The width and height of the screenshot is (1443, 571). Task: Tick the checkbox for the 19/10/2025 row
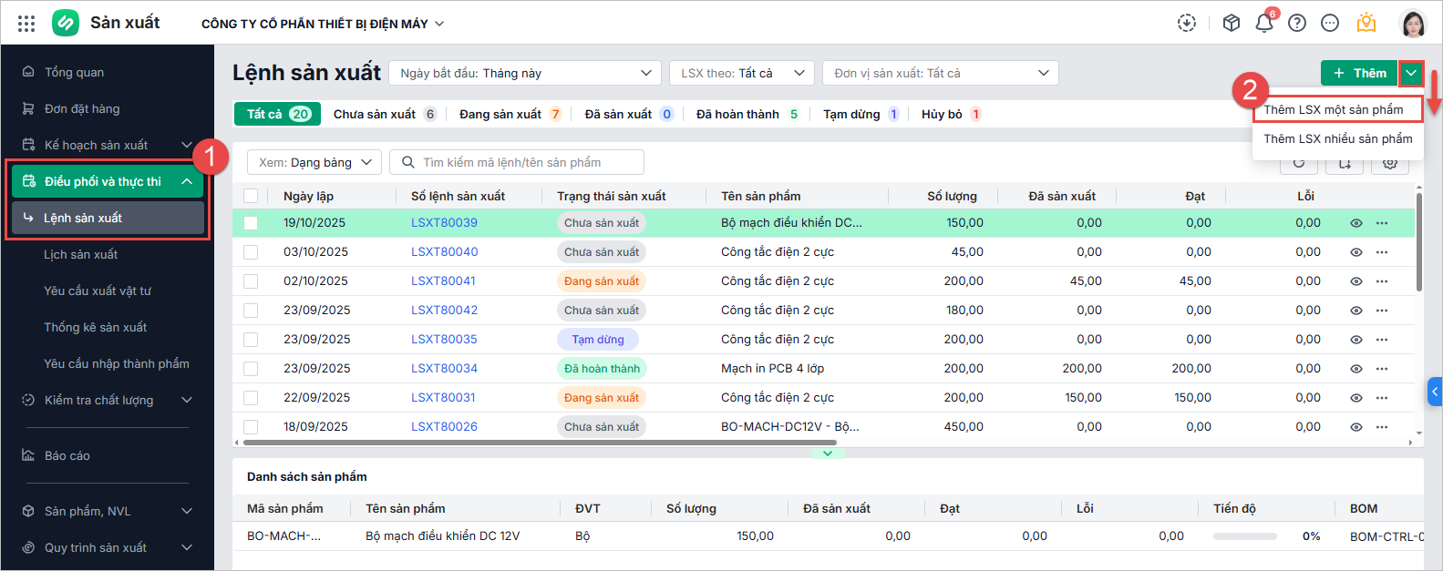pyautogui.click(x=251, y=223)
